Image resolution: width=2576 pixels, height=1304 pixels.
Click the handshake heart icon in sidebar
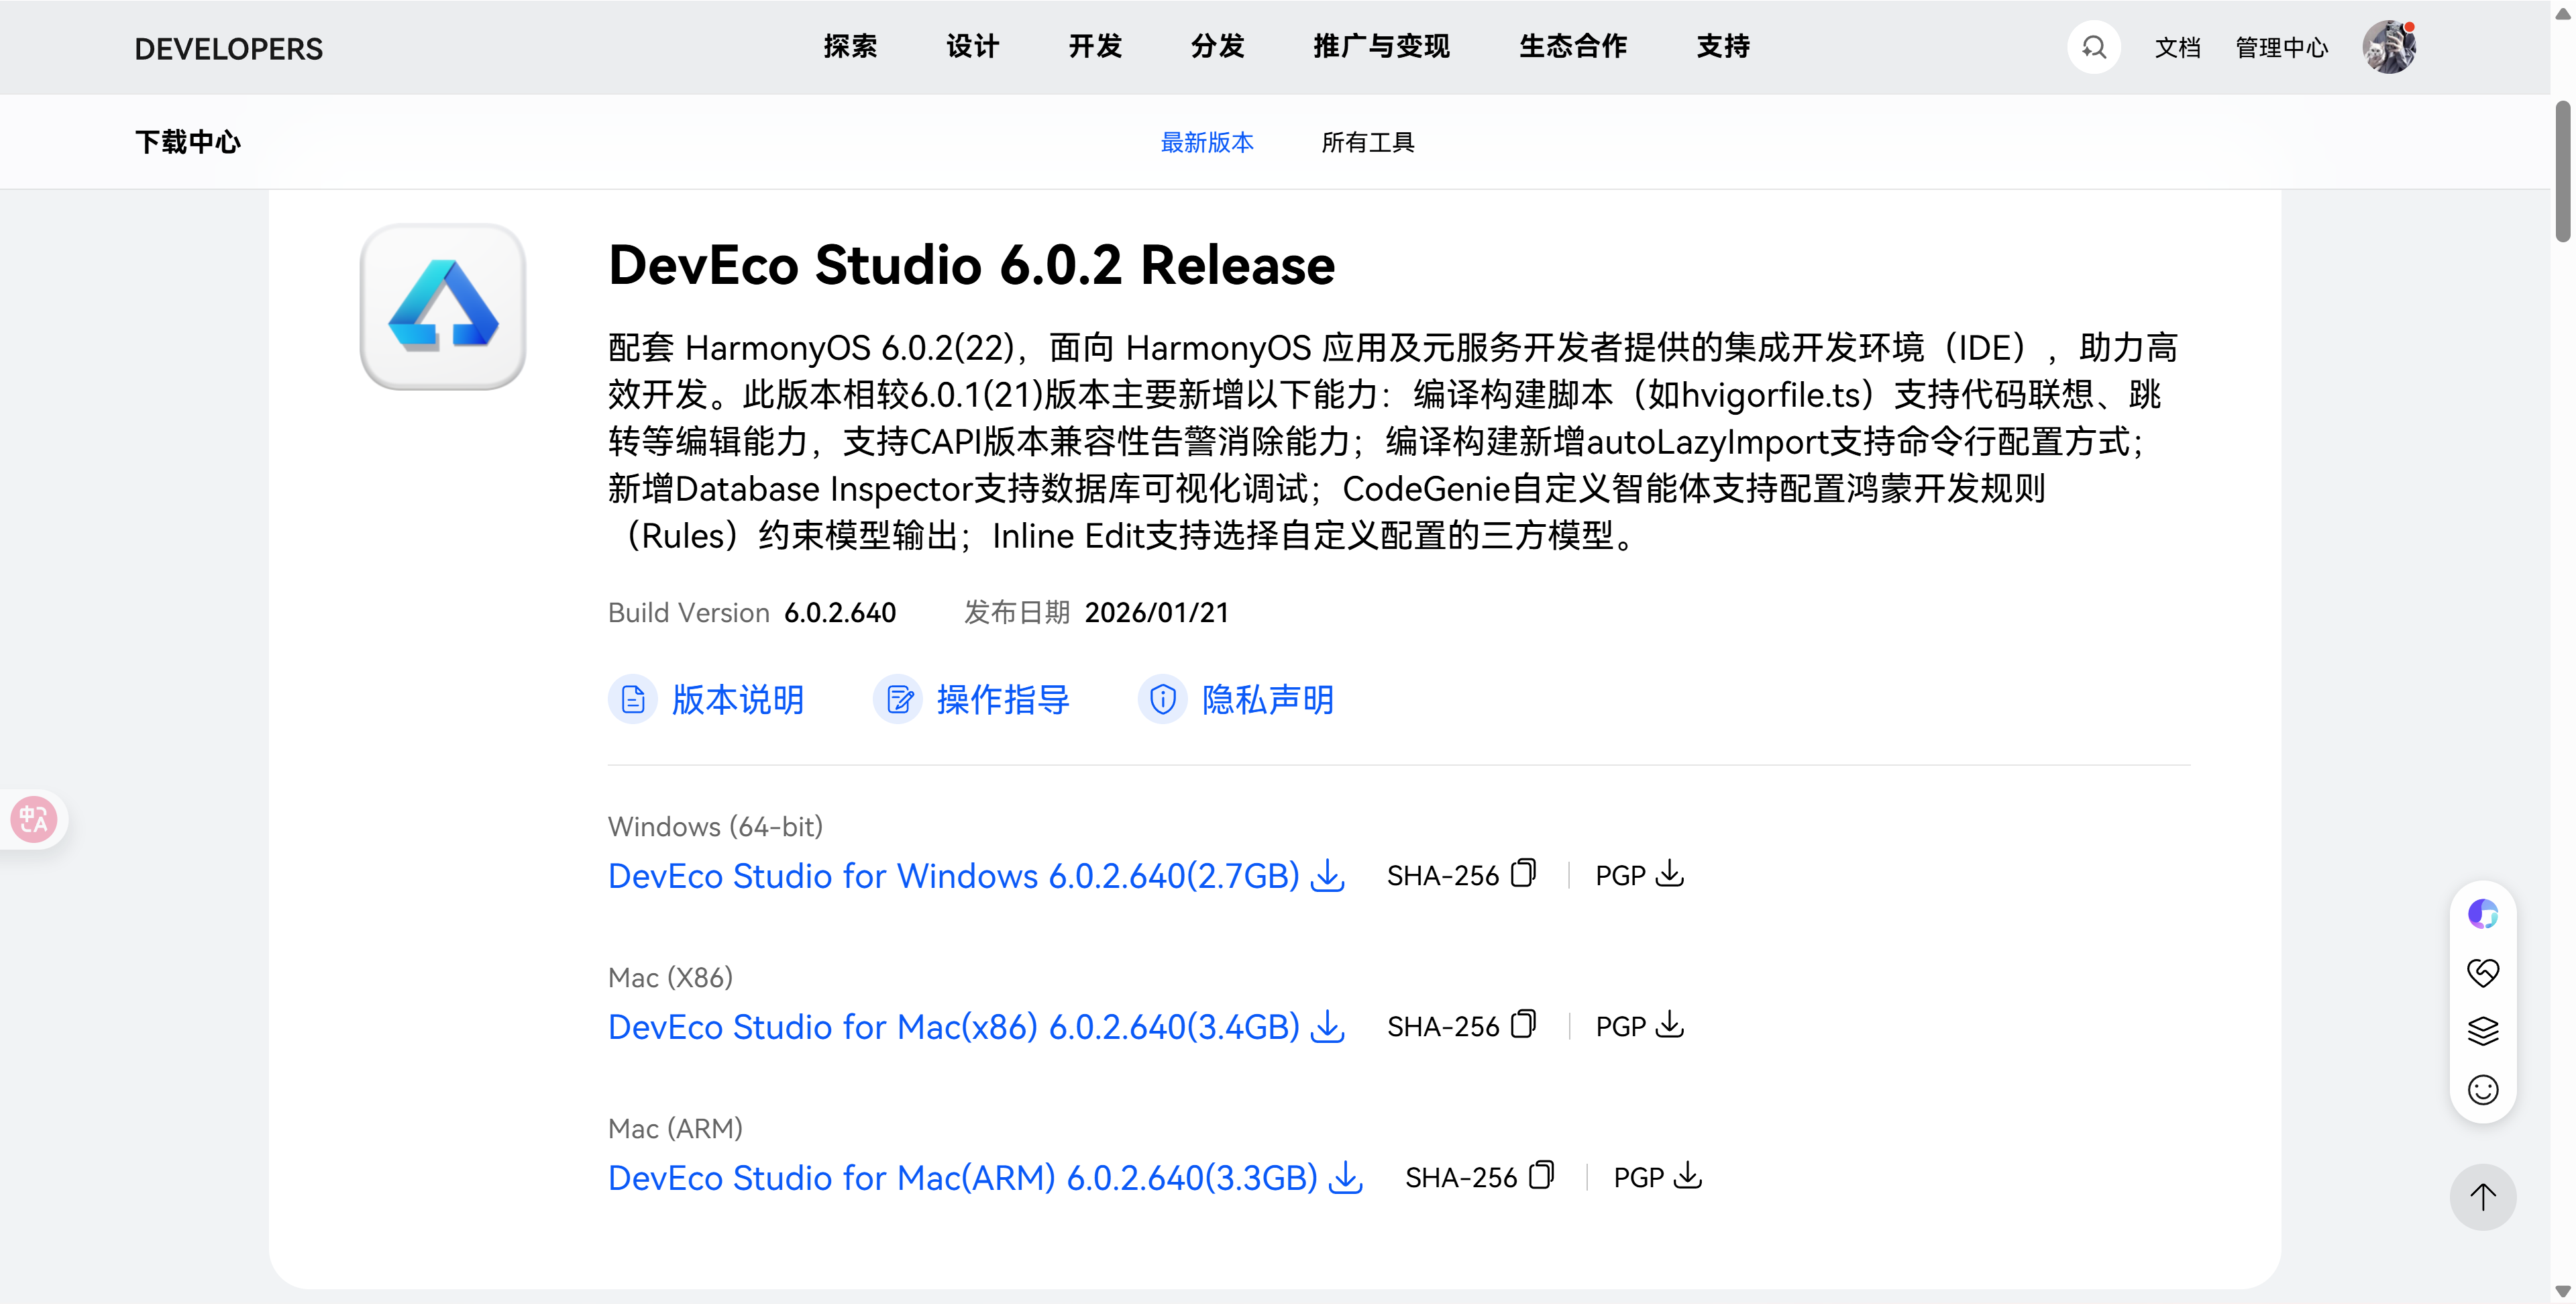(x=2482, y=972)
